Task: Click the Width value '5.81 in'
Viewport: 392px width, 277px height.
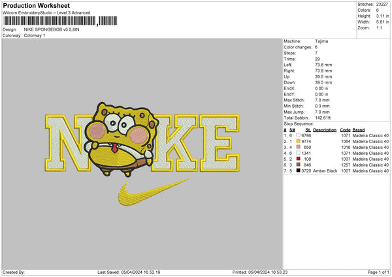Action: [x=382, y=22]
